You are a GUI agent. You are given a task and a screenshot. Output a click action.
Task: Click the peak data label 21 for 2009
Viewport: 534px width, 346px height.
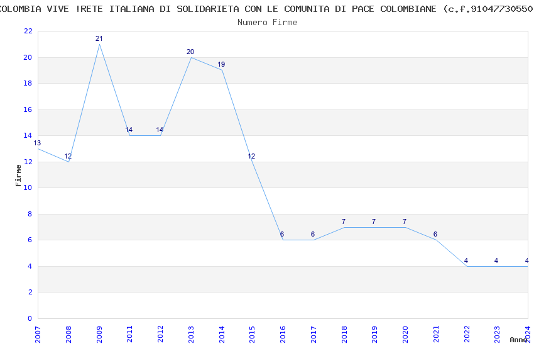click(99, 38)
